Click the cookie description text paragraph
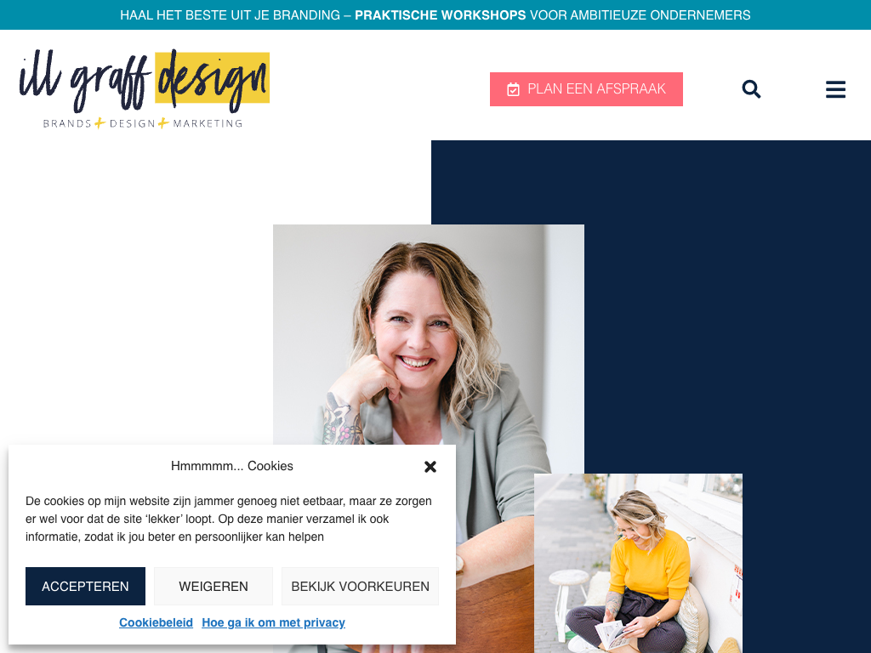871x653 pixels. [229, 519]
